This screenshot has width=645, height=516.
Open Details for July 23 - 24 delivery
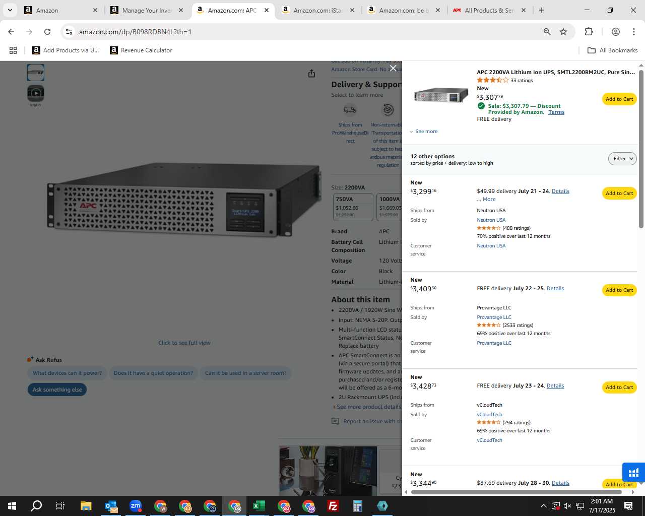click(x=555, y=386)
